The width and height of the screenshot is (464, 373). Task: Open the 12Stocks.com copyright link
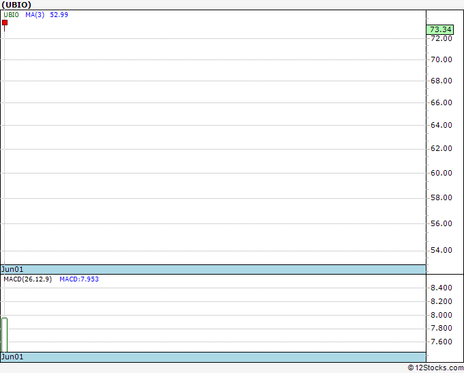(x=435, y=368)
